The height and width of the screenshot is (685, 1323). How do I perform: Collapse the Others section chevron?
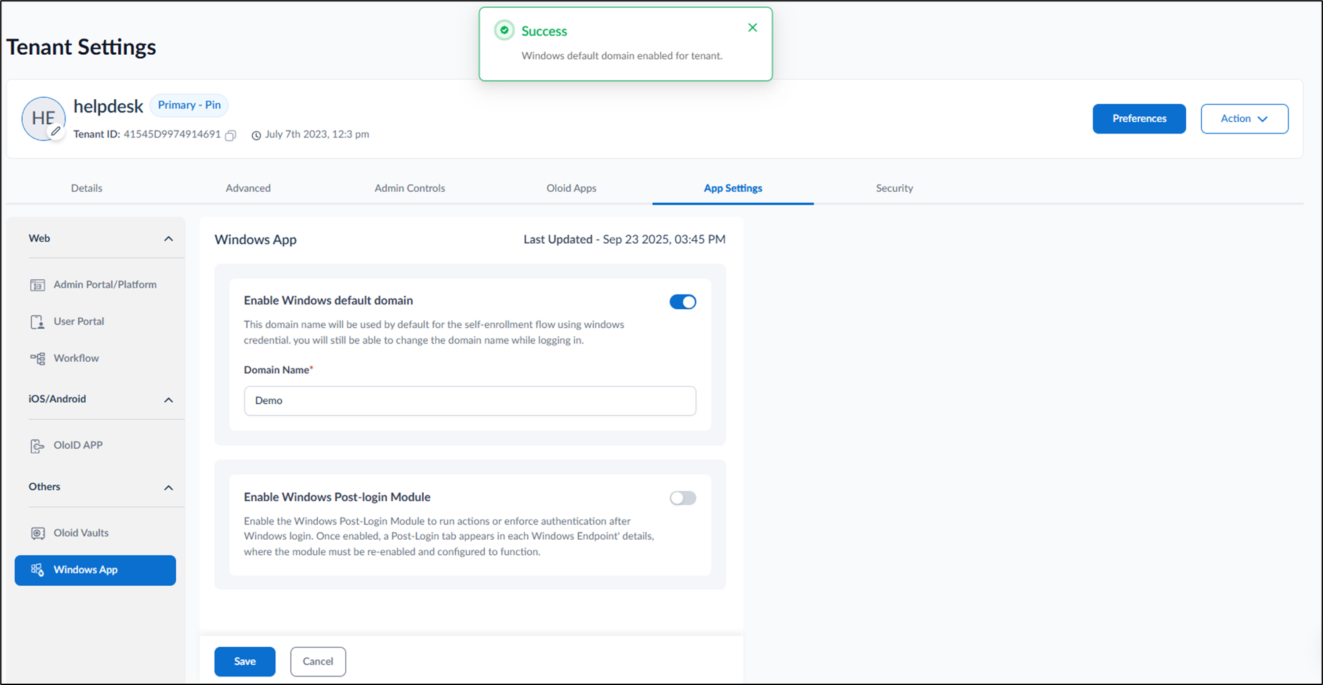click(168, 488)
